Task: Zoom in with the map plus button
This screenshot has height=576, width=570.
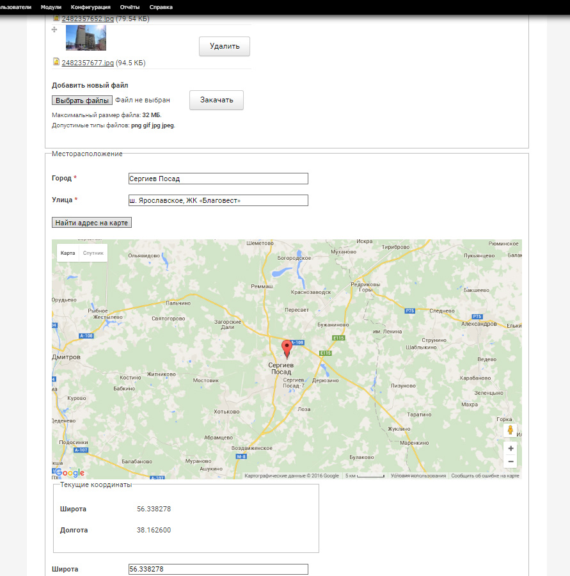Action: coord(511,448)
